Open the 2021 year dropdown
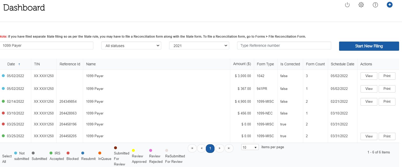This screenshot has height=167, width=402. point(199,45)
